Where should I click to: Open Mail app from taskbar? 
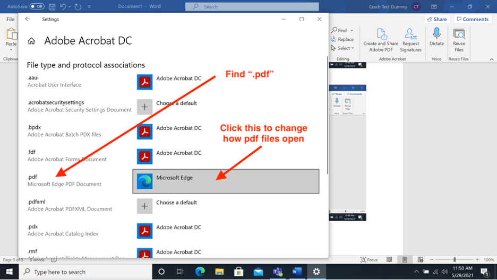click(x=259, y=272)
